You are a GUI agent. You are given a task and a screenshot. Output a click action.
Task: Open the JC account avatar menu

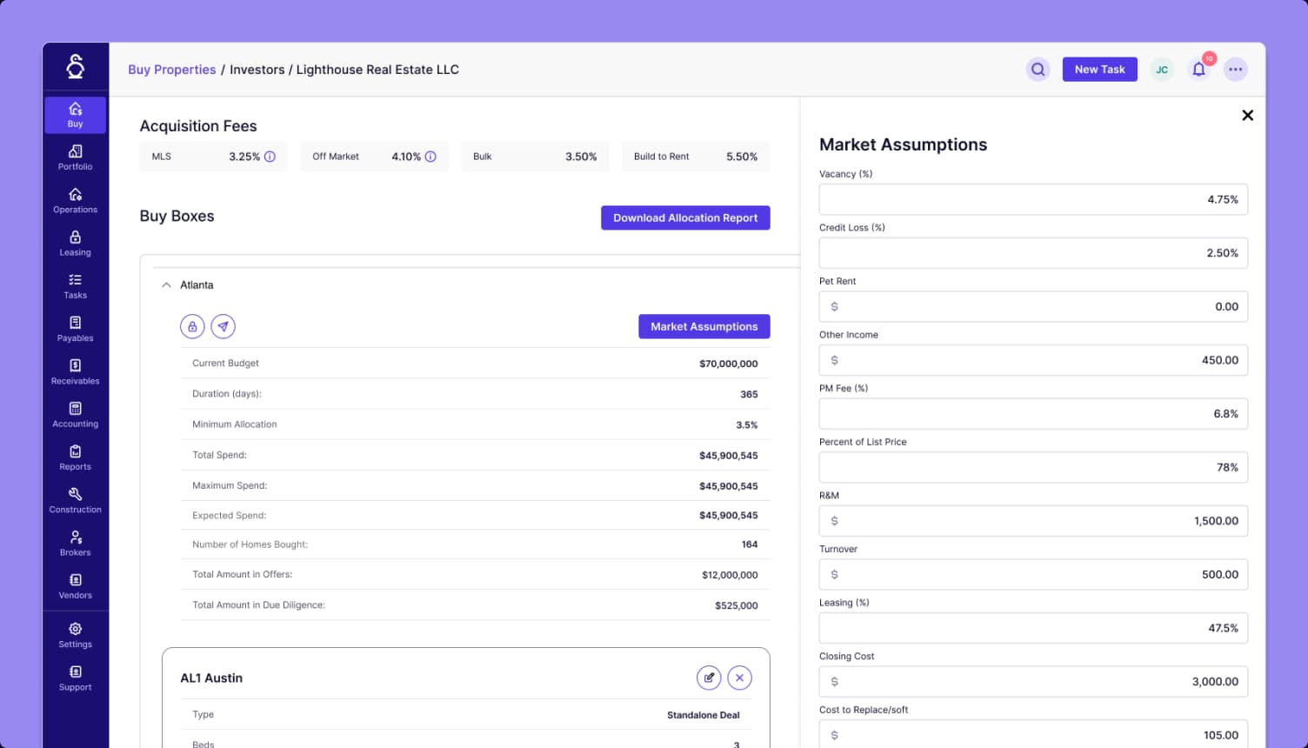click(x=1162, y=69)
